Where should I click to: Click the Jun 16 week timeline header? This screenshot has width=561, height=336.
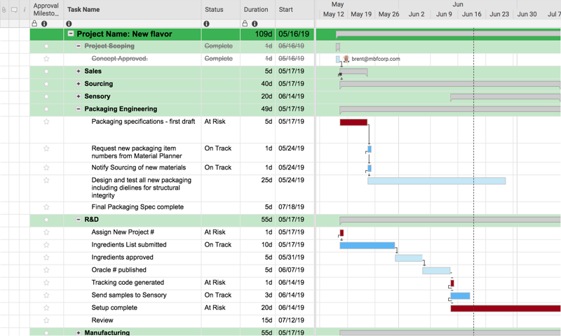(472, 14)
